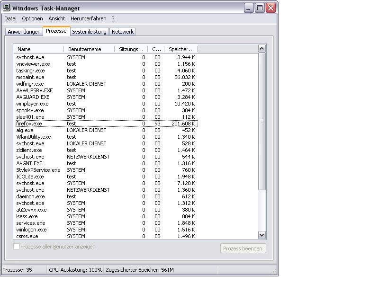
Task: Toggle Prozesse aller Benutzer anzeigen checkbox
Action: (x=17, y=247)
